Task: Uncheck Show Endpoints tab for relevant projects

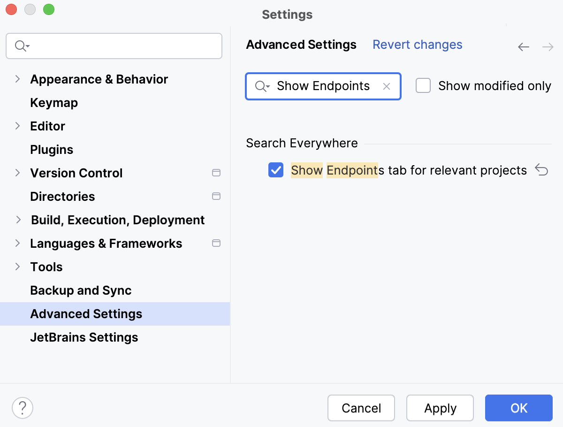Action: tap(276, 170)
